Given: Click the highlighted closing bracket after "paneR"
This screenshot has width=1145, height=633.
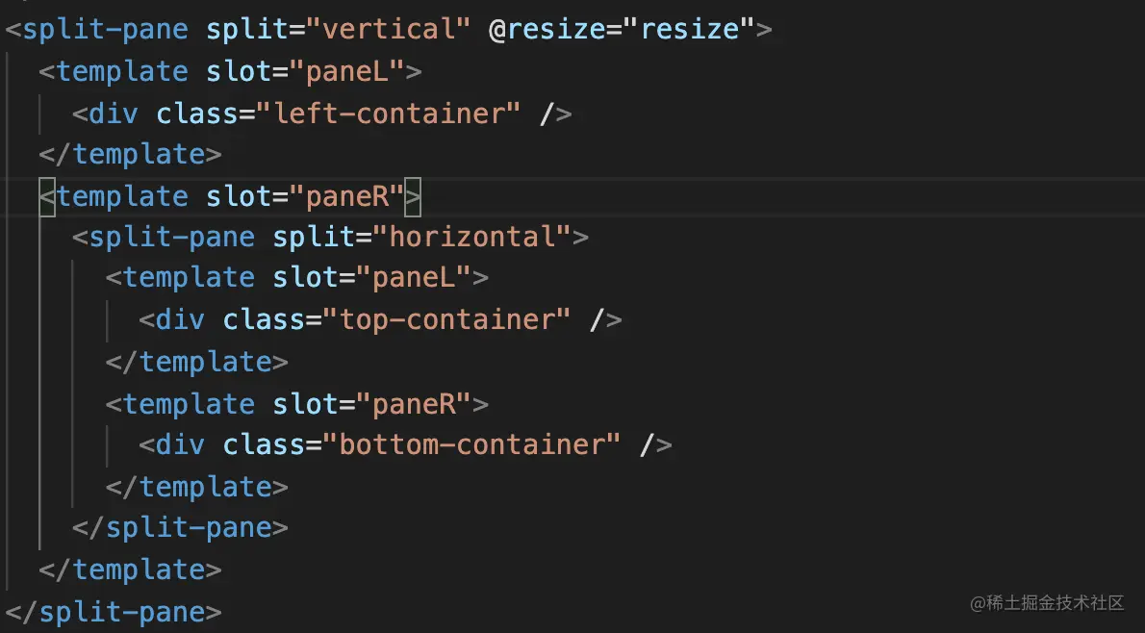Looking at the screenshot, I should click(413, 196).
